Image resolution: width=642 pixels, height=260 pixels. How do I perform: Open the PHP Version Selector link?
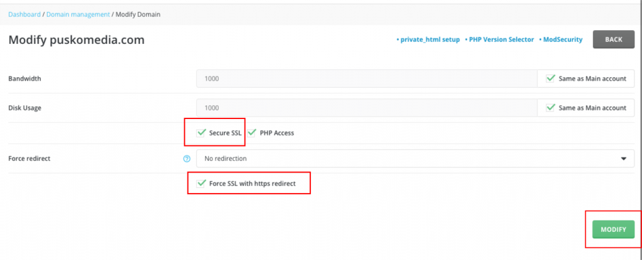[x=500, y=39]
